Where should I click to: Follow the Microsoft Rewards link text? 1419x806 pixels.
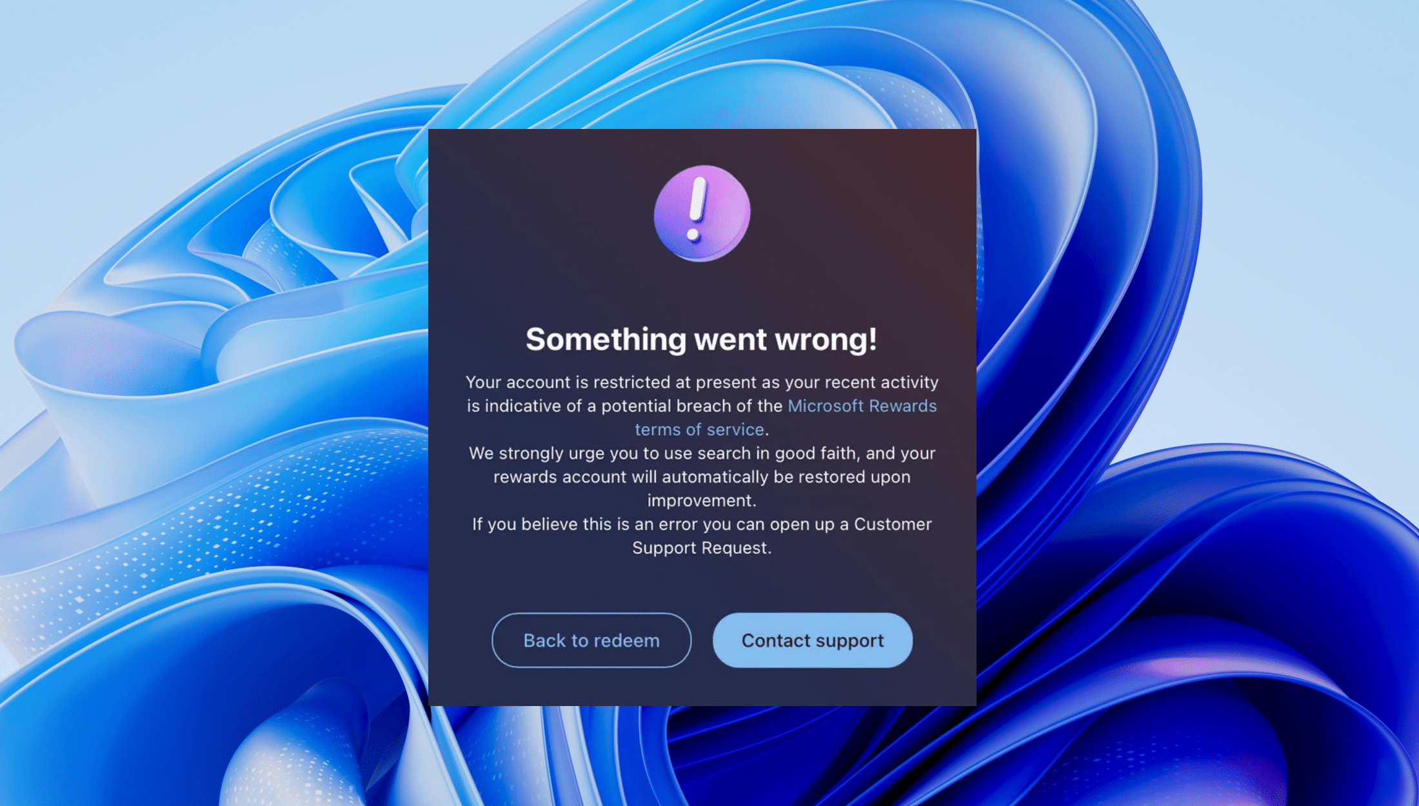tap(862, 406)
